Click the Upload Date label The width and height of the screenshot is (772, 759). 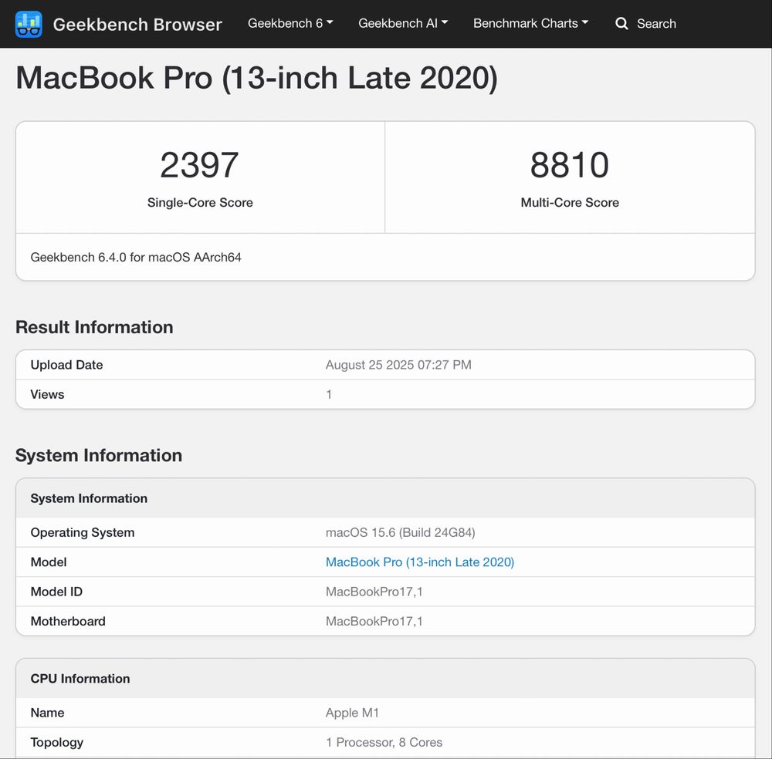pos(66,365)
